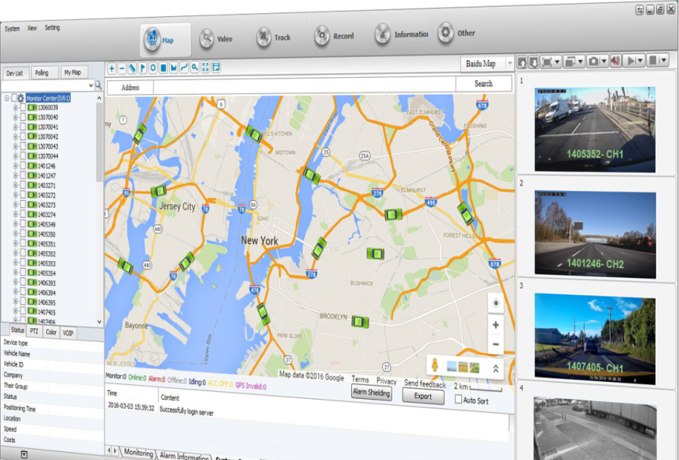679x460 pixels.
Task: Open the device search combo box dropdown
Action: coord(91,85)
